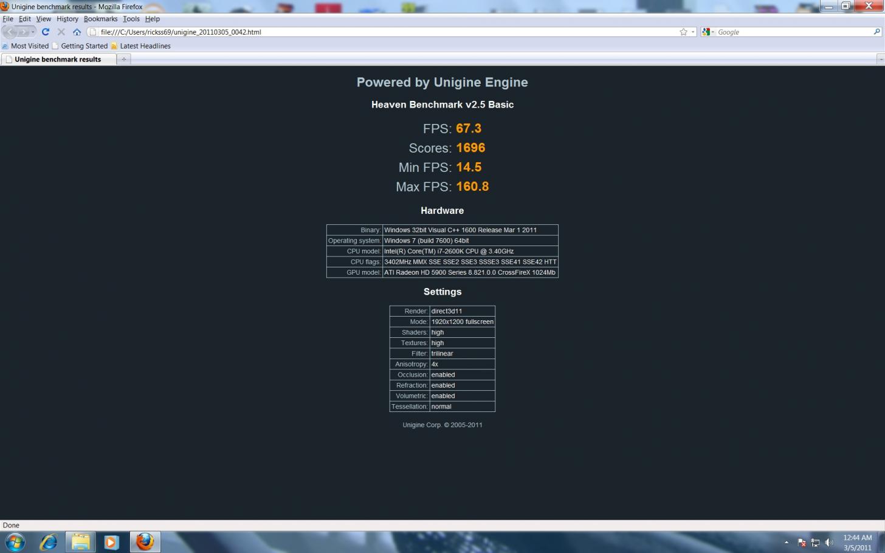The image size is (885, 553).
Task: Click the Firefox taskbar icon
Action: pos(145,541)
